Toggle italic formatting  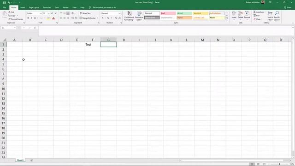tap(31, 18)
